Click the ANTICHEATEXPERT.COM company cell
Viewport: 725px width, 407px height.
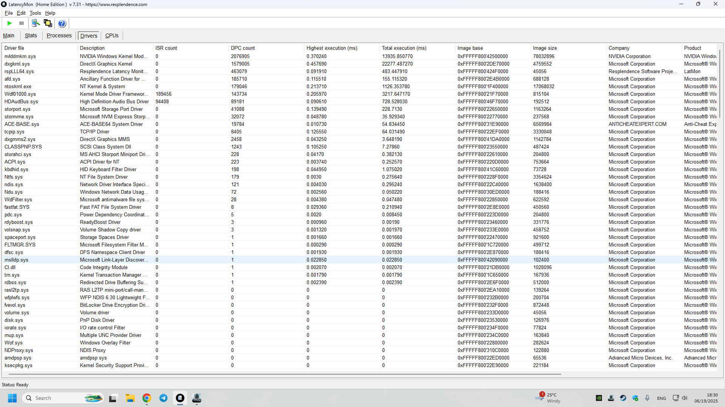click(x=637, y=124)
